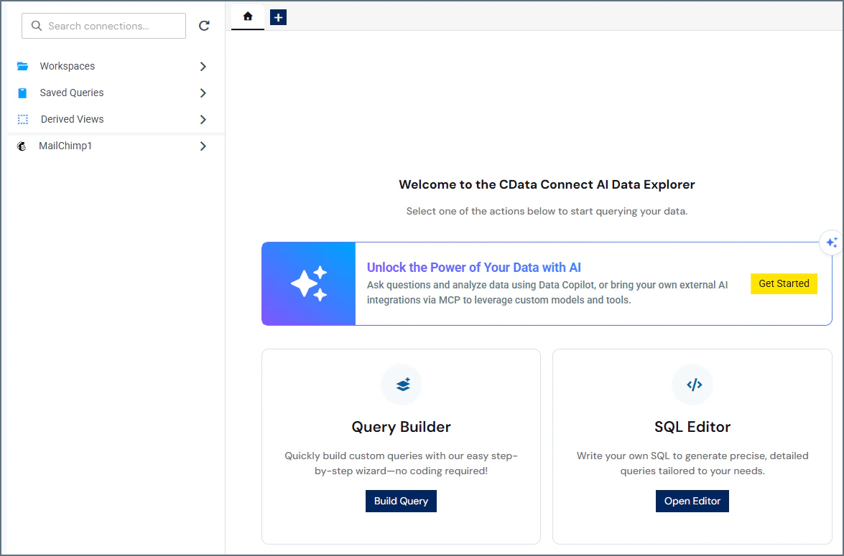Click the search magnifier icon

coord(37,25)
